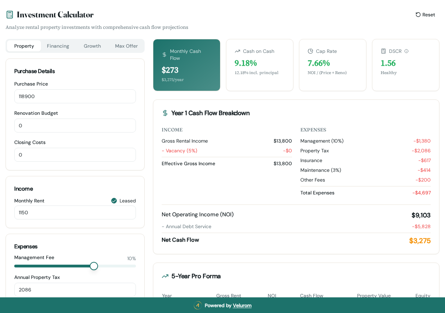This screenshot has height=313, width=445.
Task: Click the Management (10%) expense label
Action: pyautogui.click(x=322, y=141)
